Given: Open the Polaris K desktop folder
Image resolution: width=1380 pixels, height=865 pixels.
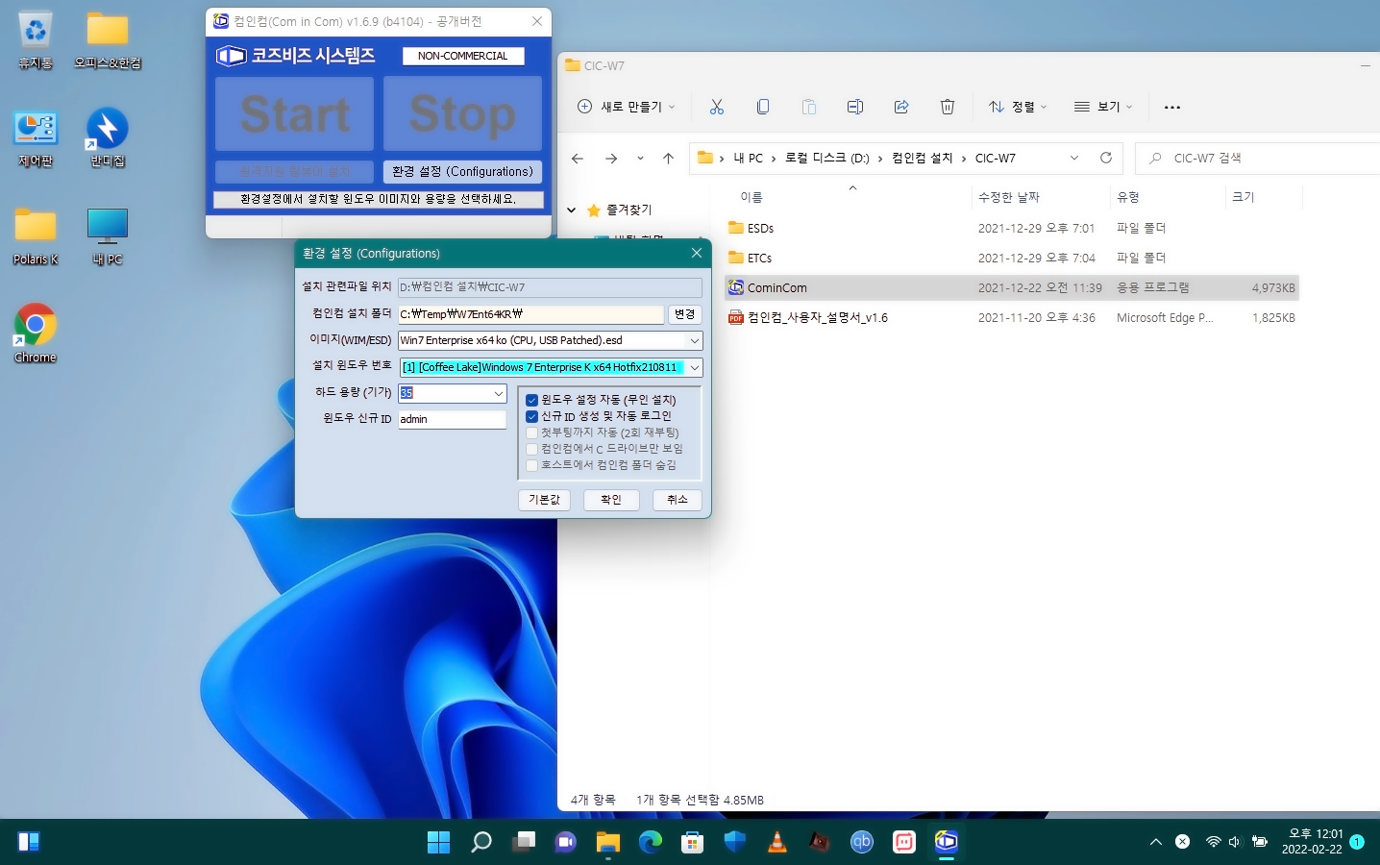Looking at the screenshot, I should click(x=36, y=236).
